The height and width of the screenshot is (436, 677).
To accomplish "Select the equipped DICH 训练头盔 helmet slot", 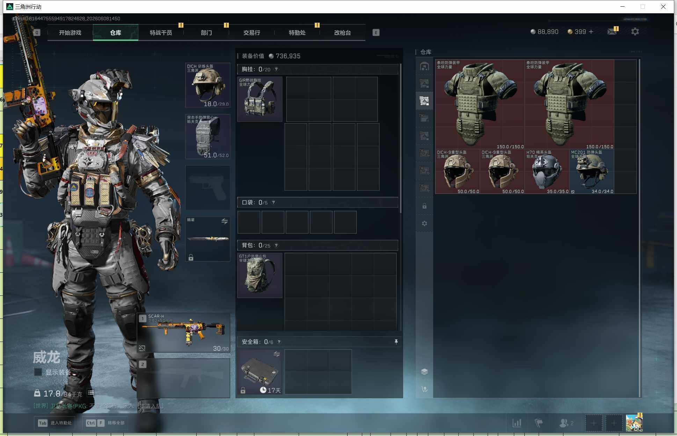I will coord(208,85).
